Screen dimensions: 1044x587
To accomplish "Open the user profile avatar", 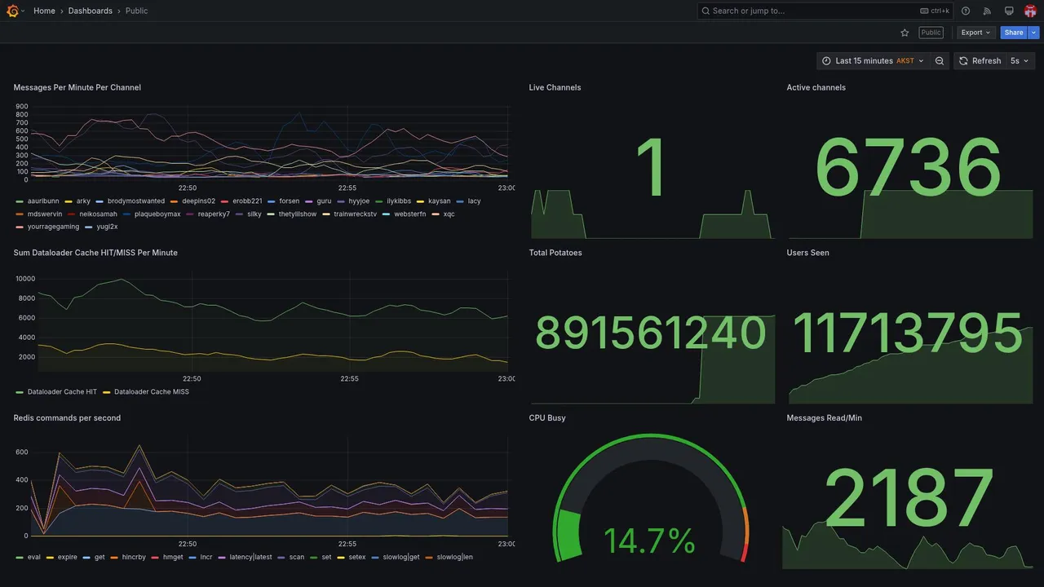I will pyautogui.click(x=1030, y=11).
